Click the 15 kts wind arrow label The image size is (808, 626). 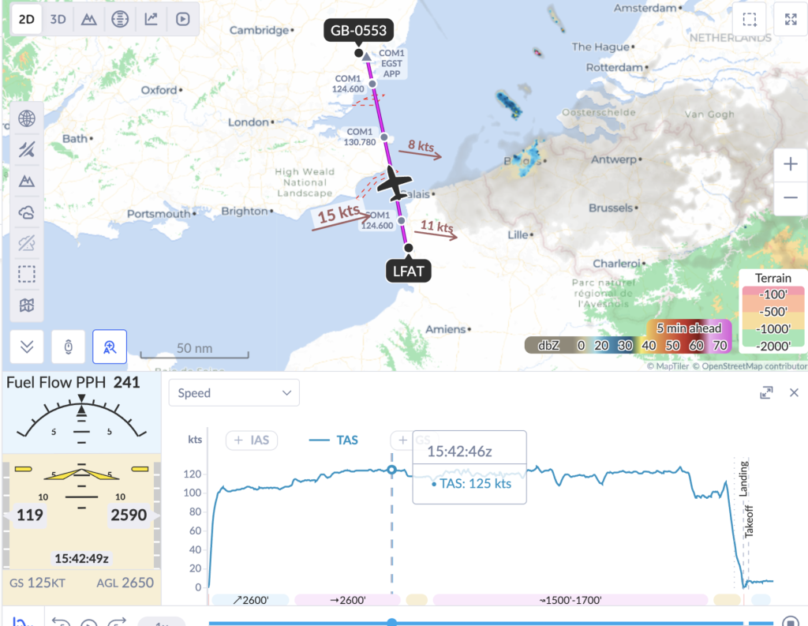(339, 213)
